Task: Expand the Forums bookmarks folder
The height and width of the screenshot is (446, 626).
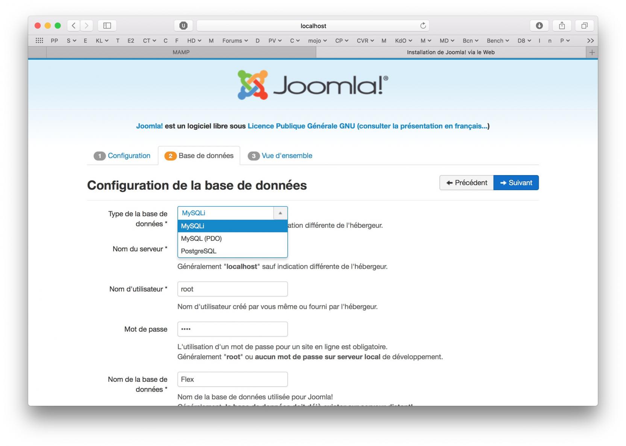Action: point(235,41)
